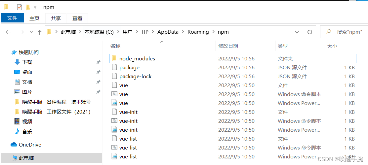368x165 pixels.
Task: Click the new folder icon in title bar
Action: pyautogui.click(x=28, y=7)
